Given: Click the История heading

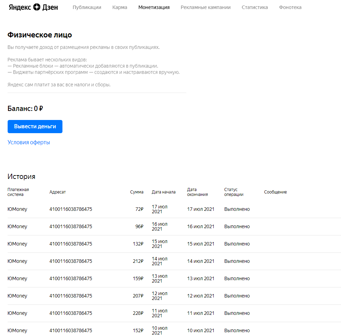Looking at the screenshot, I should 21,176.
